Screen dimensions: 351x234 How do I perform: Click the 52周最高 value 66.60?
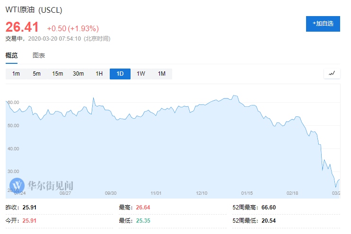269,208
